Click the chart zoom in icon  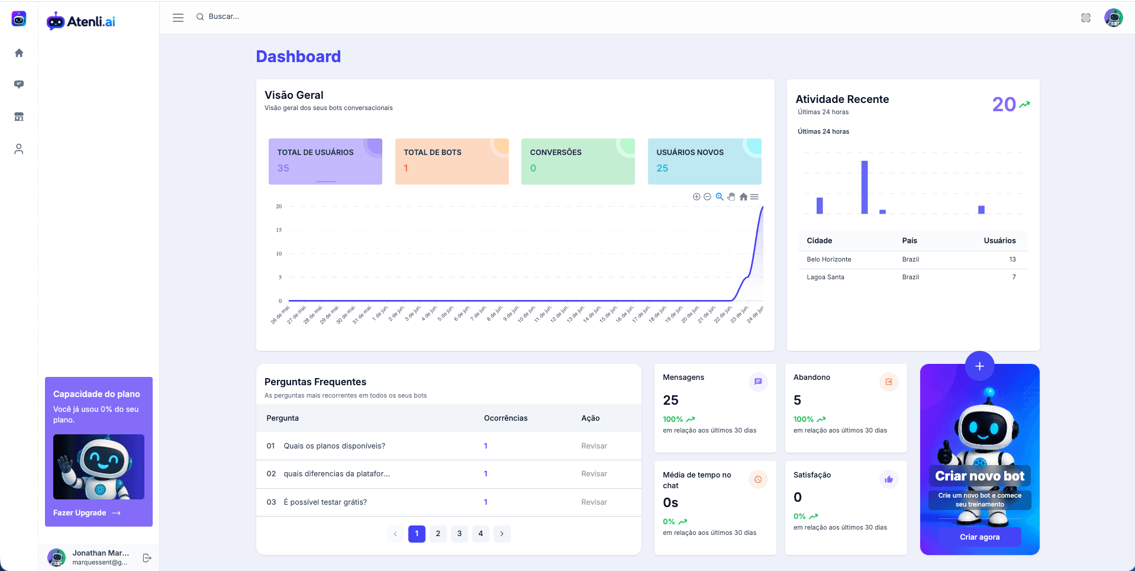coord(697,197)
